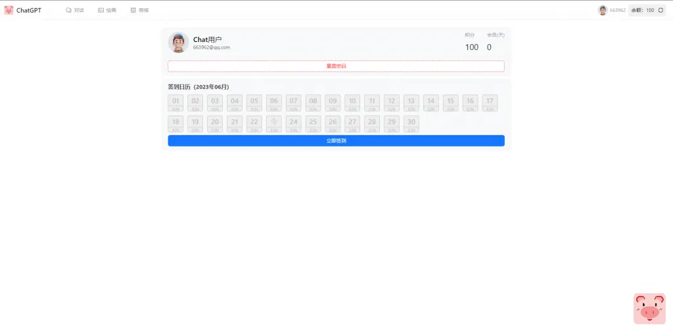Click the ChatGPT brand title text
Screen dimensions: 673x332
click(x=29, y=10)
